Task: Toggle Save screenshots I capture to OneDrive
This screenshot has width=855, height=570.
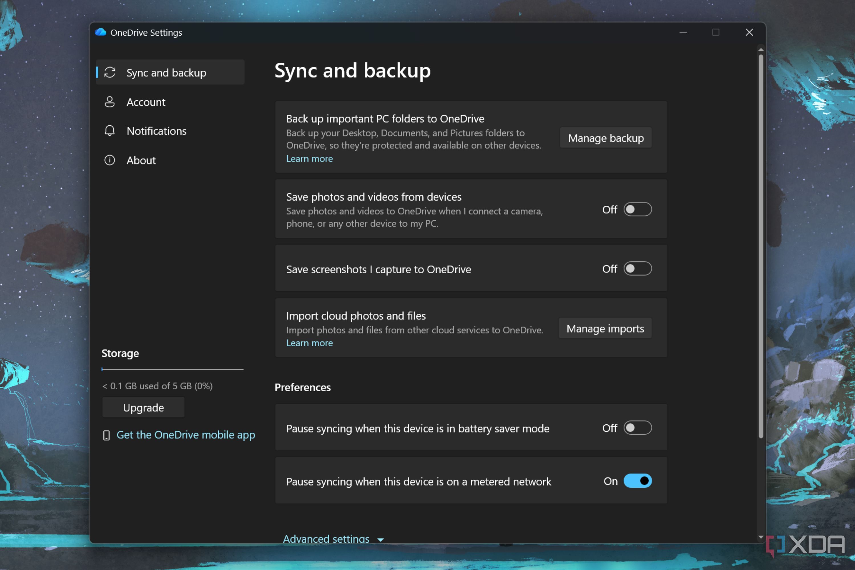Action: 638,269
